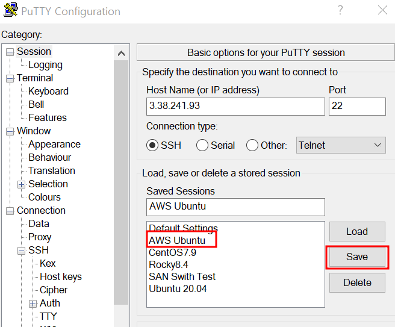Open the Selection category
The height and width of the screenshot is (327, 395).
coord(48,184)
